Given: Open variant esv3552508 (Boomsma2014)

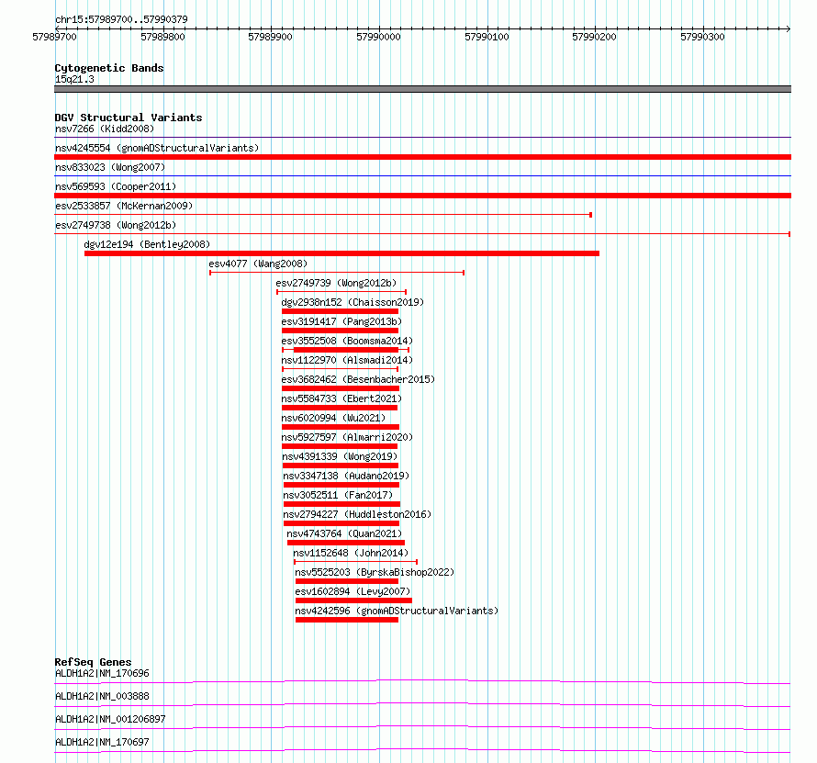Looking at the screenshot, I should (347, 341).
